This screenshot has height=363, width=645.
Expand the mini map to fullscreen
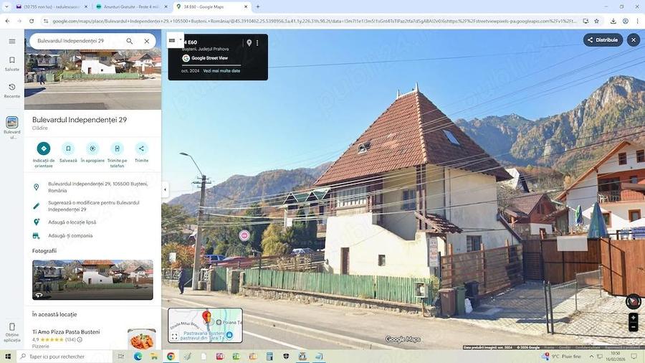[174, 336]
